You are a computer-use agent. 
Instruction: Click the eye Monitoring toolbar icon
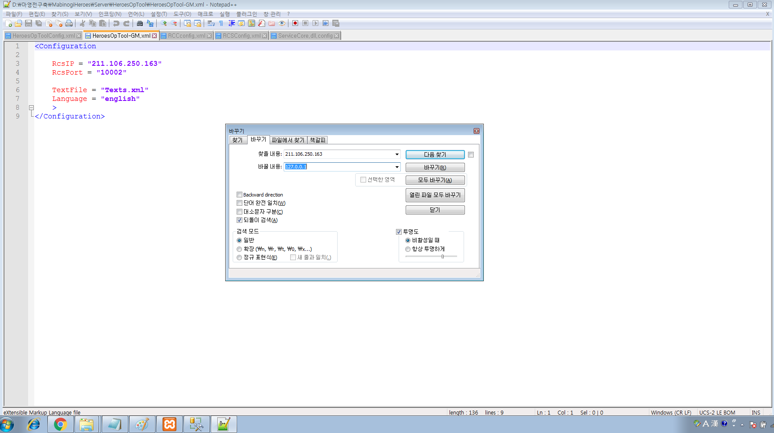coord(282,23)
